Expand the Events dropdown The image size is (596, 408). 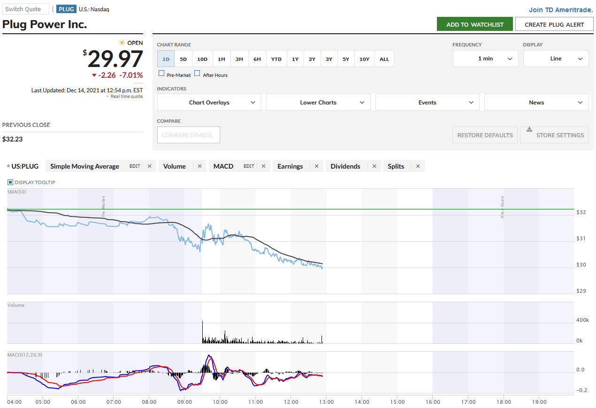[x=427, y=103]
